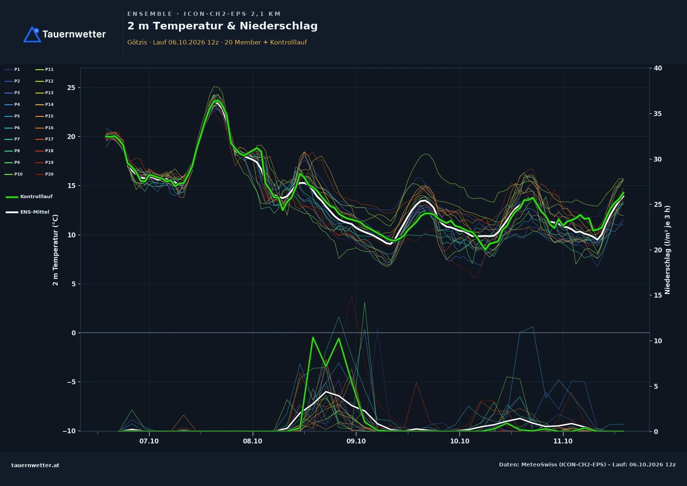Select legend entry P4
687x486 pixels.
click(x=12, y=105)
